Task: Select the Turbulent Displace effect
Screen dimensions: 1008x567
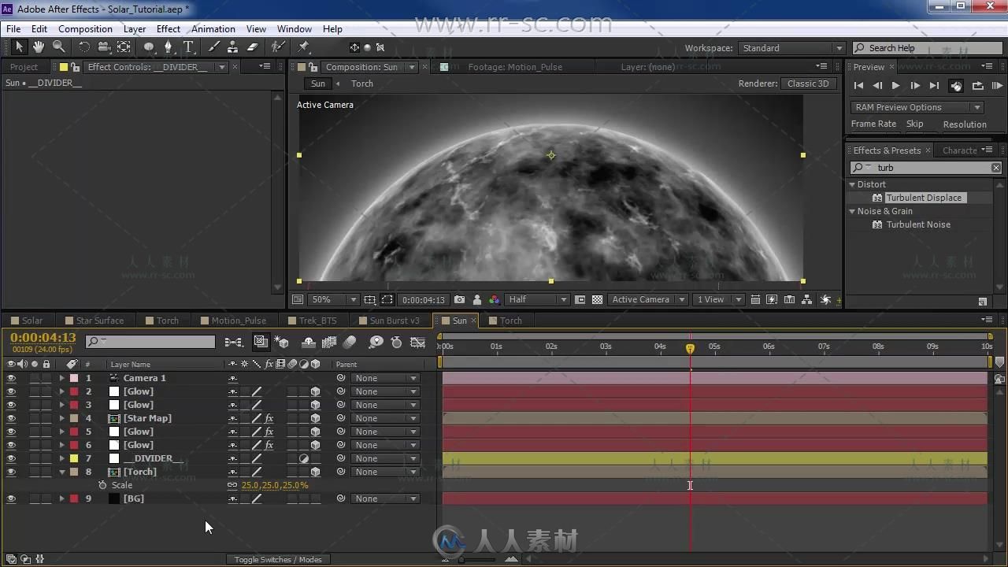Action: pos(924,198)
